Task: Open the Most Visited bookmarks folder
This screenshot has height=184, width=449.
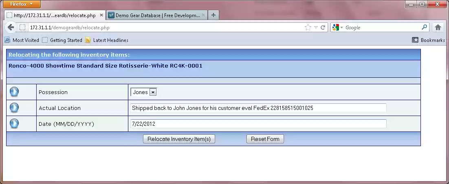Action: pos(22,40)
